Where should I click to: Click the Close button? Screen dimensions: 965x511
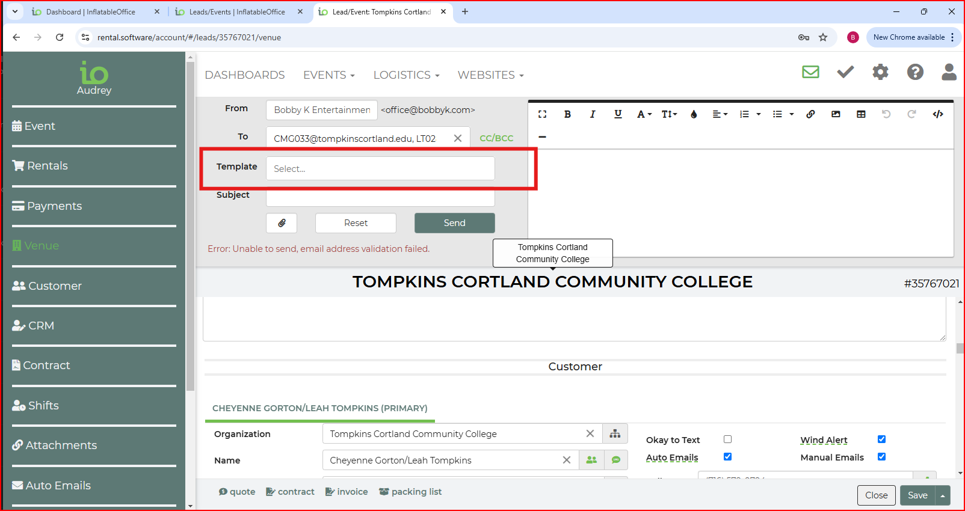click(876, 495)
